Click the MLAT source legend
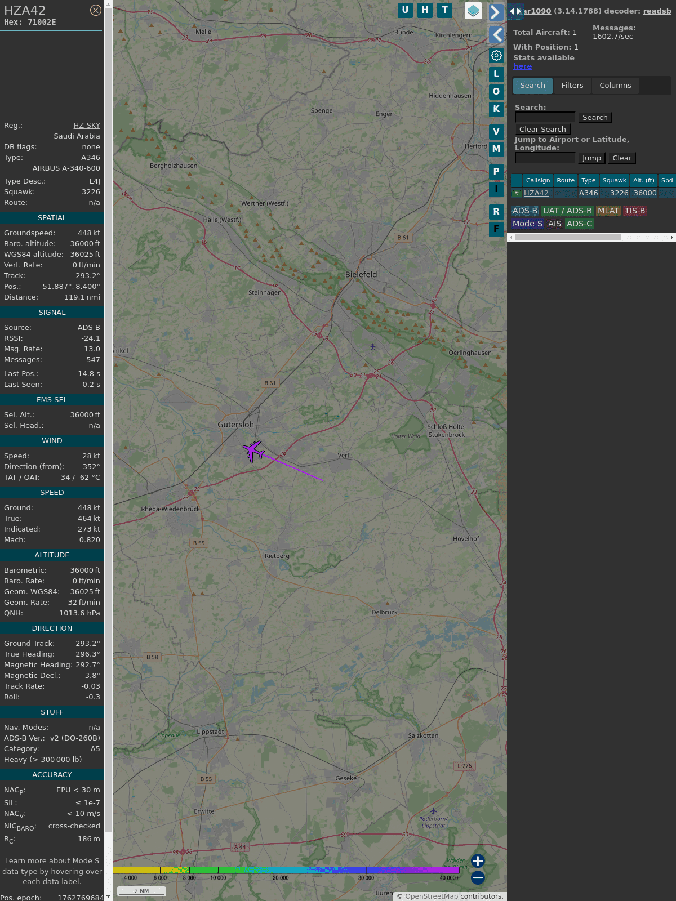The width and height of the screenshot is (676, 901). [608, 211]
